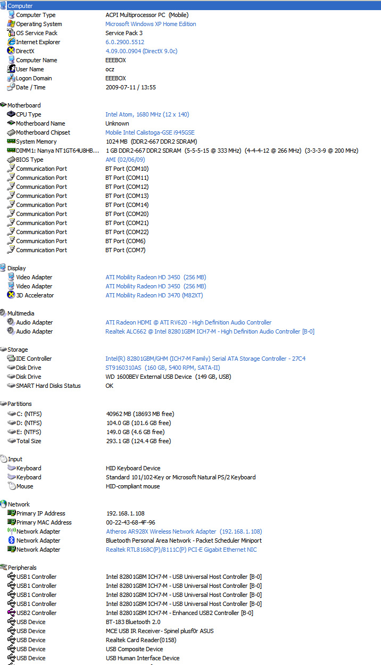Open the Realtek ALC662 audio controller link
Image resolution: width=381 pixels, height=665 pixels.
tap(210, 331)
